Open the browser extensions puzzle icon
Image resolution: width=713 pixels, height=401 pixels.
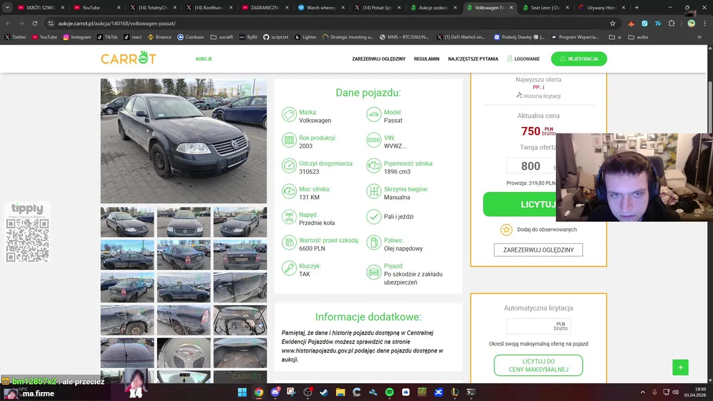[671, 23]
